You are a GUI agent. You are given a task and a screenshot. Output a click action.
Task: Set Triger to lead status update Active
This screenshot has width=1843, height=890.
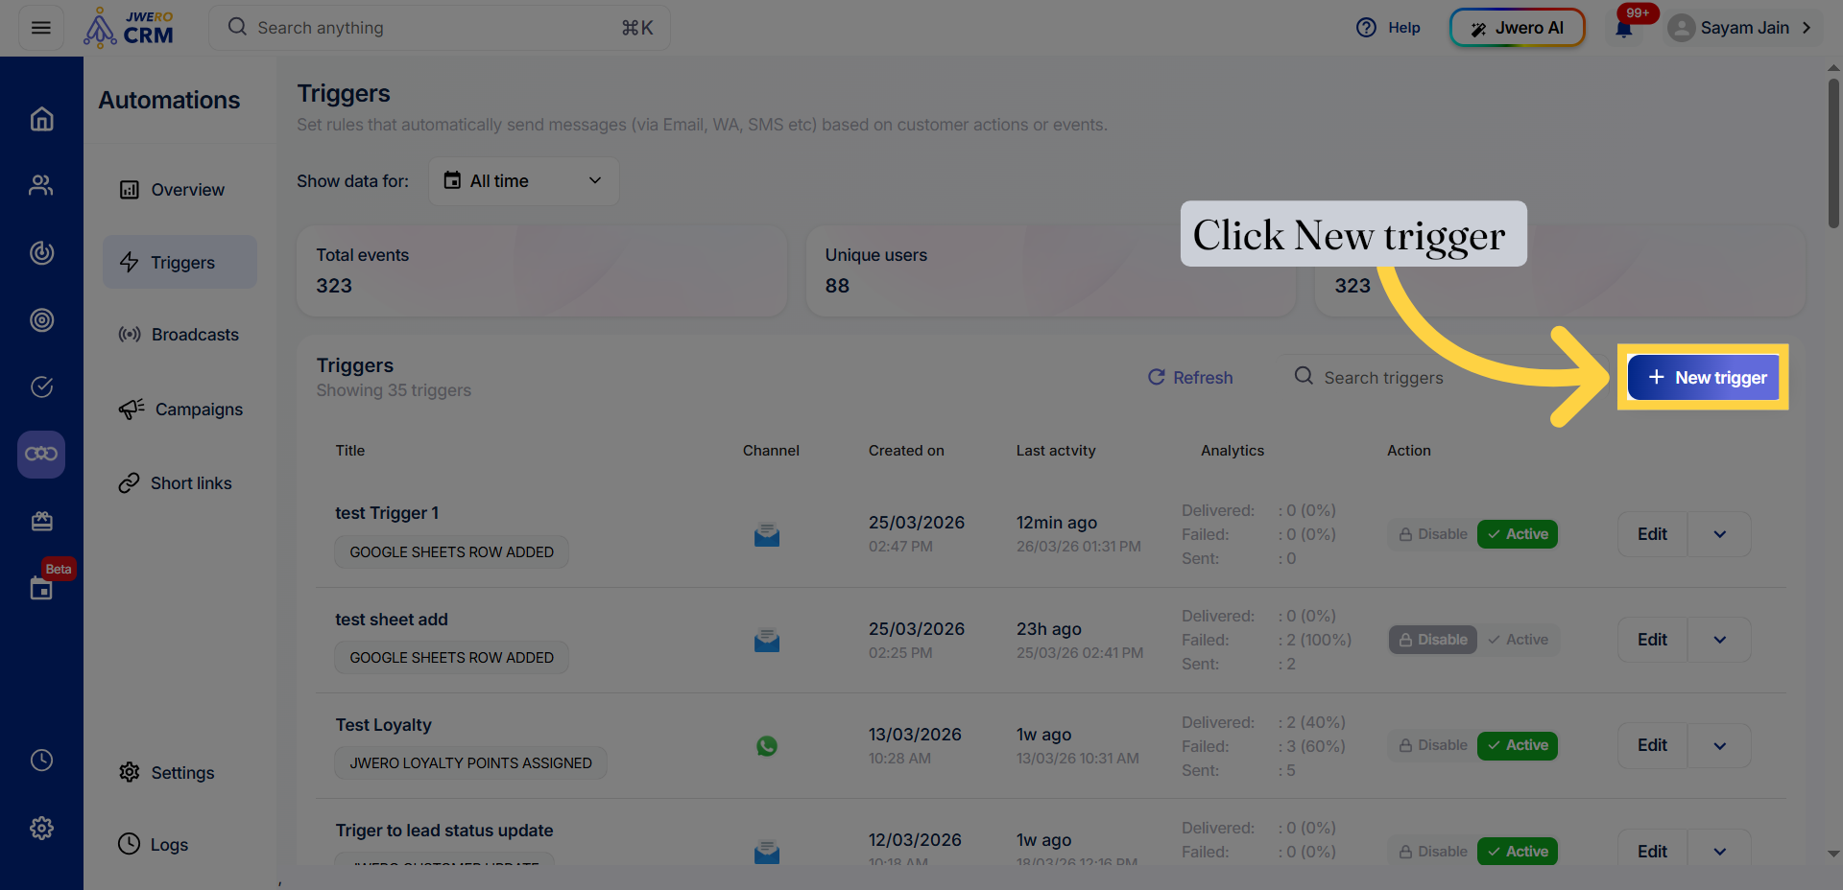1518,852
